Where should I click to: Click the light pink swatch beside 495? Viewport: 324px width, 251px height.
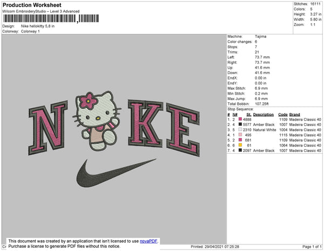(240, 135)
